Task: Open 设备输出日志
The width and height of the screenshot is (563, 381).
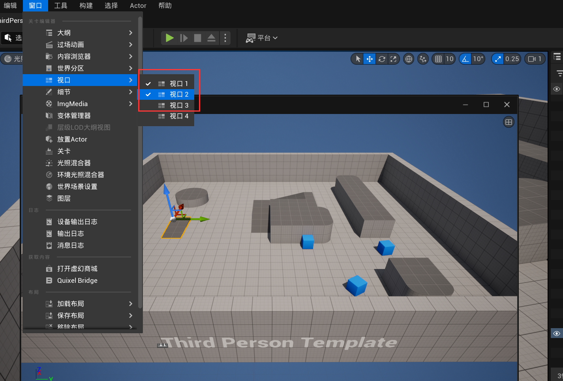Action: (80, 222)
